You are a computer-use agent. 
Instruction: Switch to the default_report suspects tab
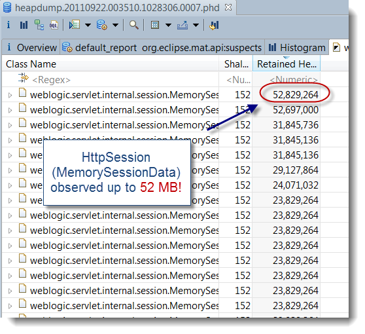(x=162, y=48)
